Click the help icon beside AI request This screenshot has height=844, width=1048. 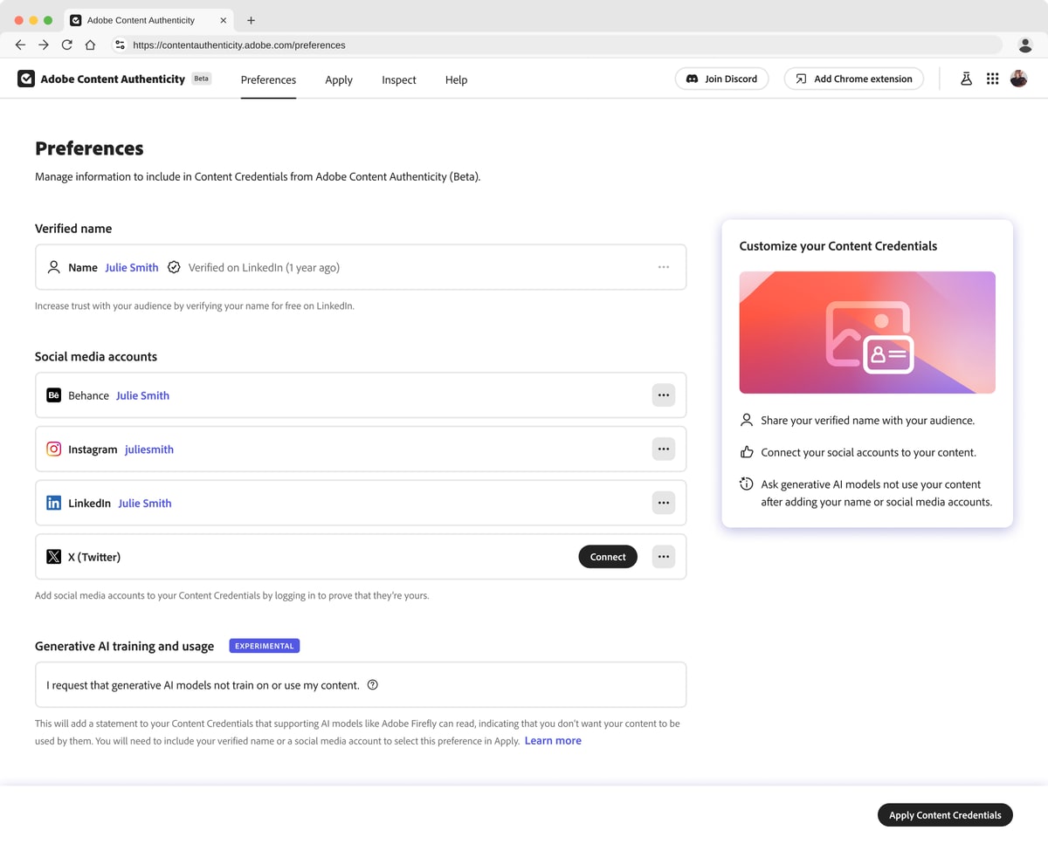(x=373, y=685)
